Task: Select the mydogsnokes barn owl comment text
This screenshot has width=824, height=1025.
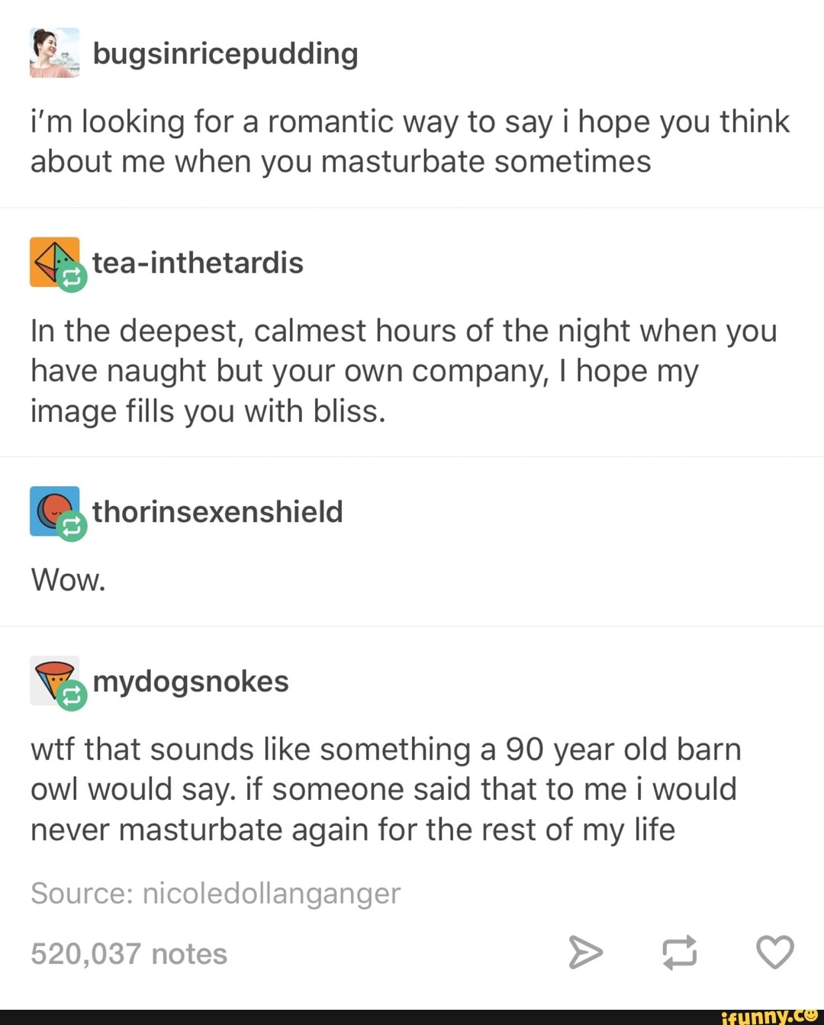Action: [x=385, y=789]
